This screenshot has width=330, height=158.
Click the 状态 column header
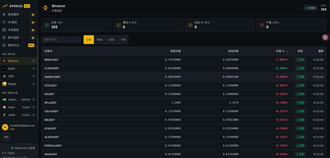[x=300, y=51]
